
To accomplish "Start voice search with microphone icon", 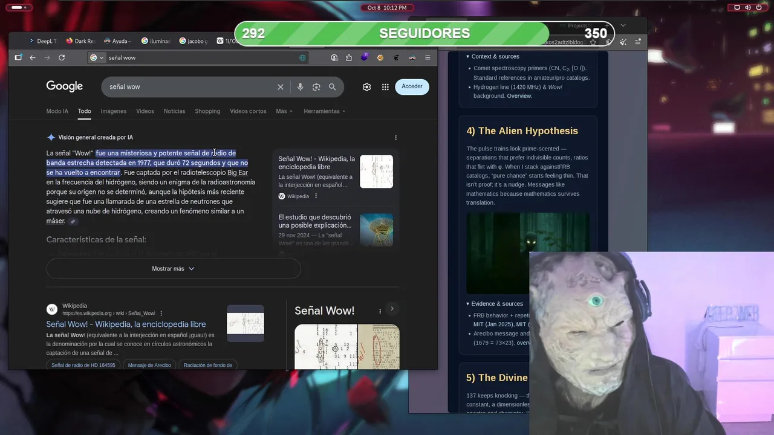I will (x=300, y=87).
